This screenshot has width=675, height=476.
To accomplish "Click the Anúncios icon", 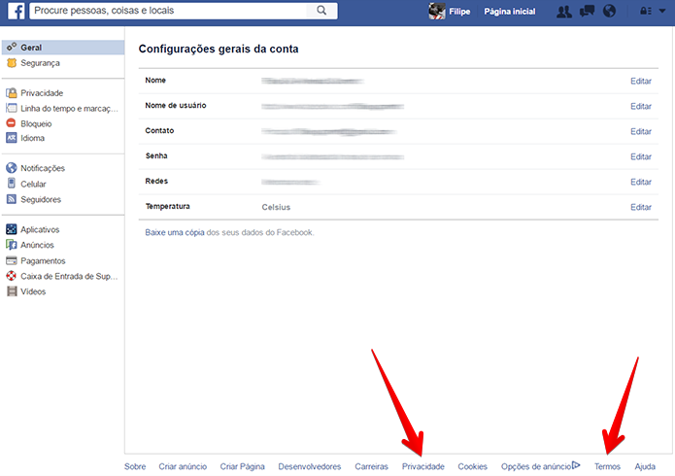I will 12,245.
